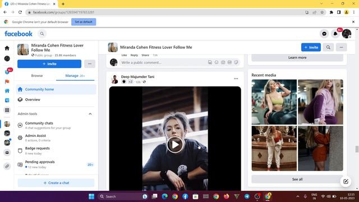Click the Facebook search magnifier icon

pyautogui.click(x=42, y=34)
